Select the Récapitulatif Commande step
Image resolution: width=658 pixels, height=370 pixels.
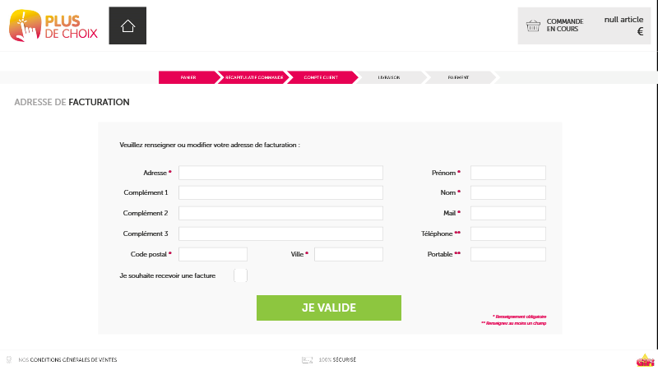[x=254, y=77]
